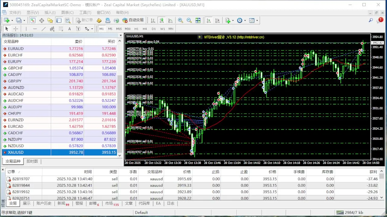Expand the periods clock dropdown arrow

click(245, 20)
